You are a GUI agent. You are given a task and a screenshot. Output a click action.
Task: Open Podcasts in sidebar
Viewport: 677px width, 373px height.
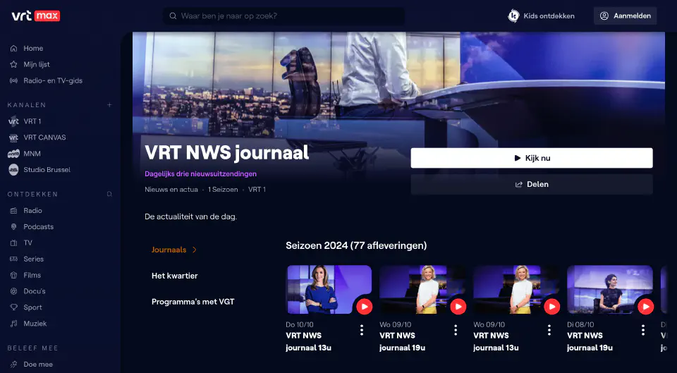pos(32,226)
